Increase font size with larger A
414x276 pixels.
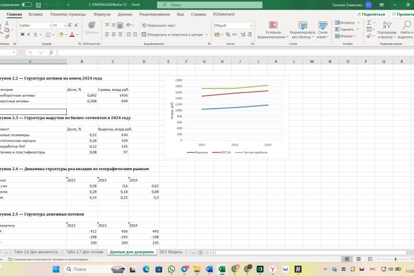tap(70, 25)
